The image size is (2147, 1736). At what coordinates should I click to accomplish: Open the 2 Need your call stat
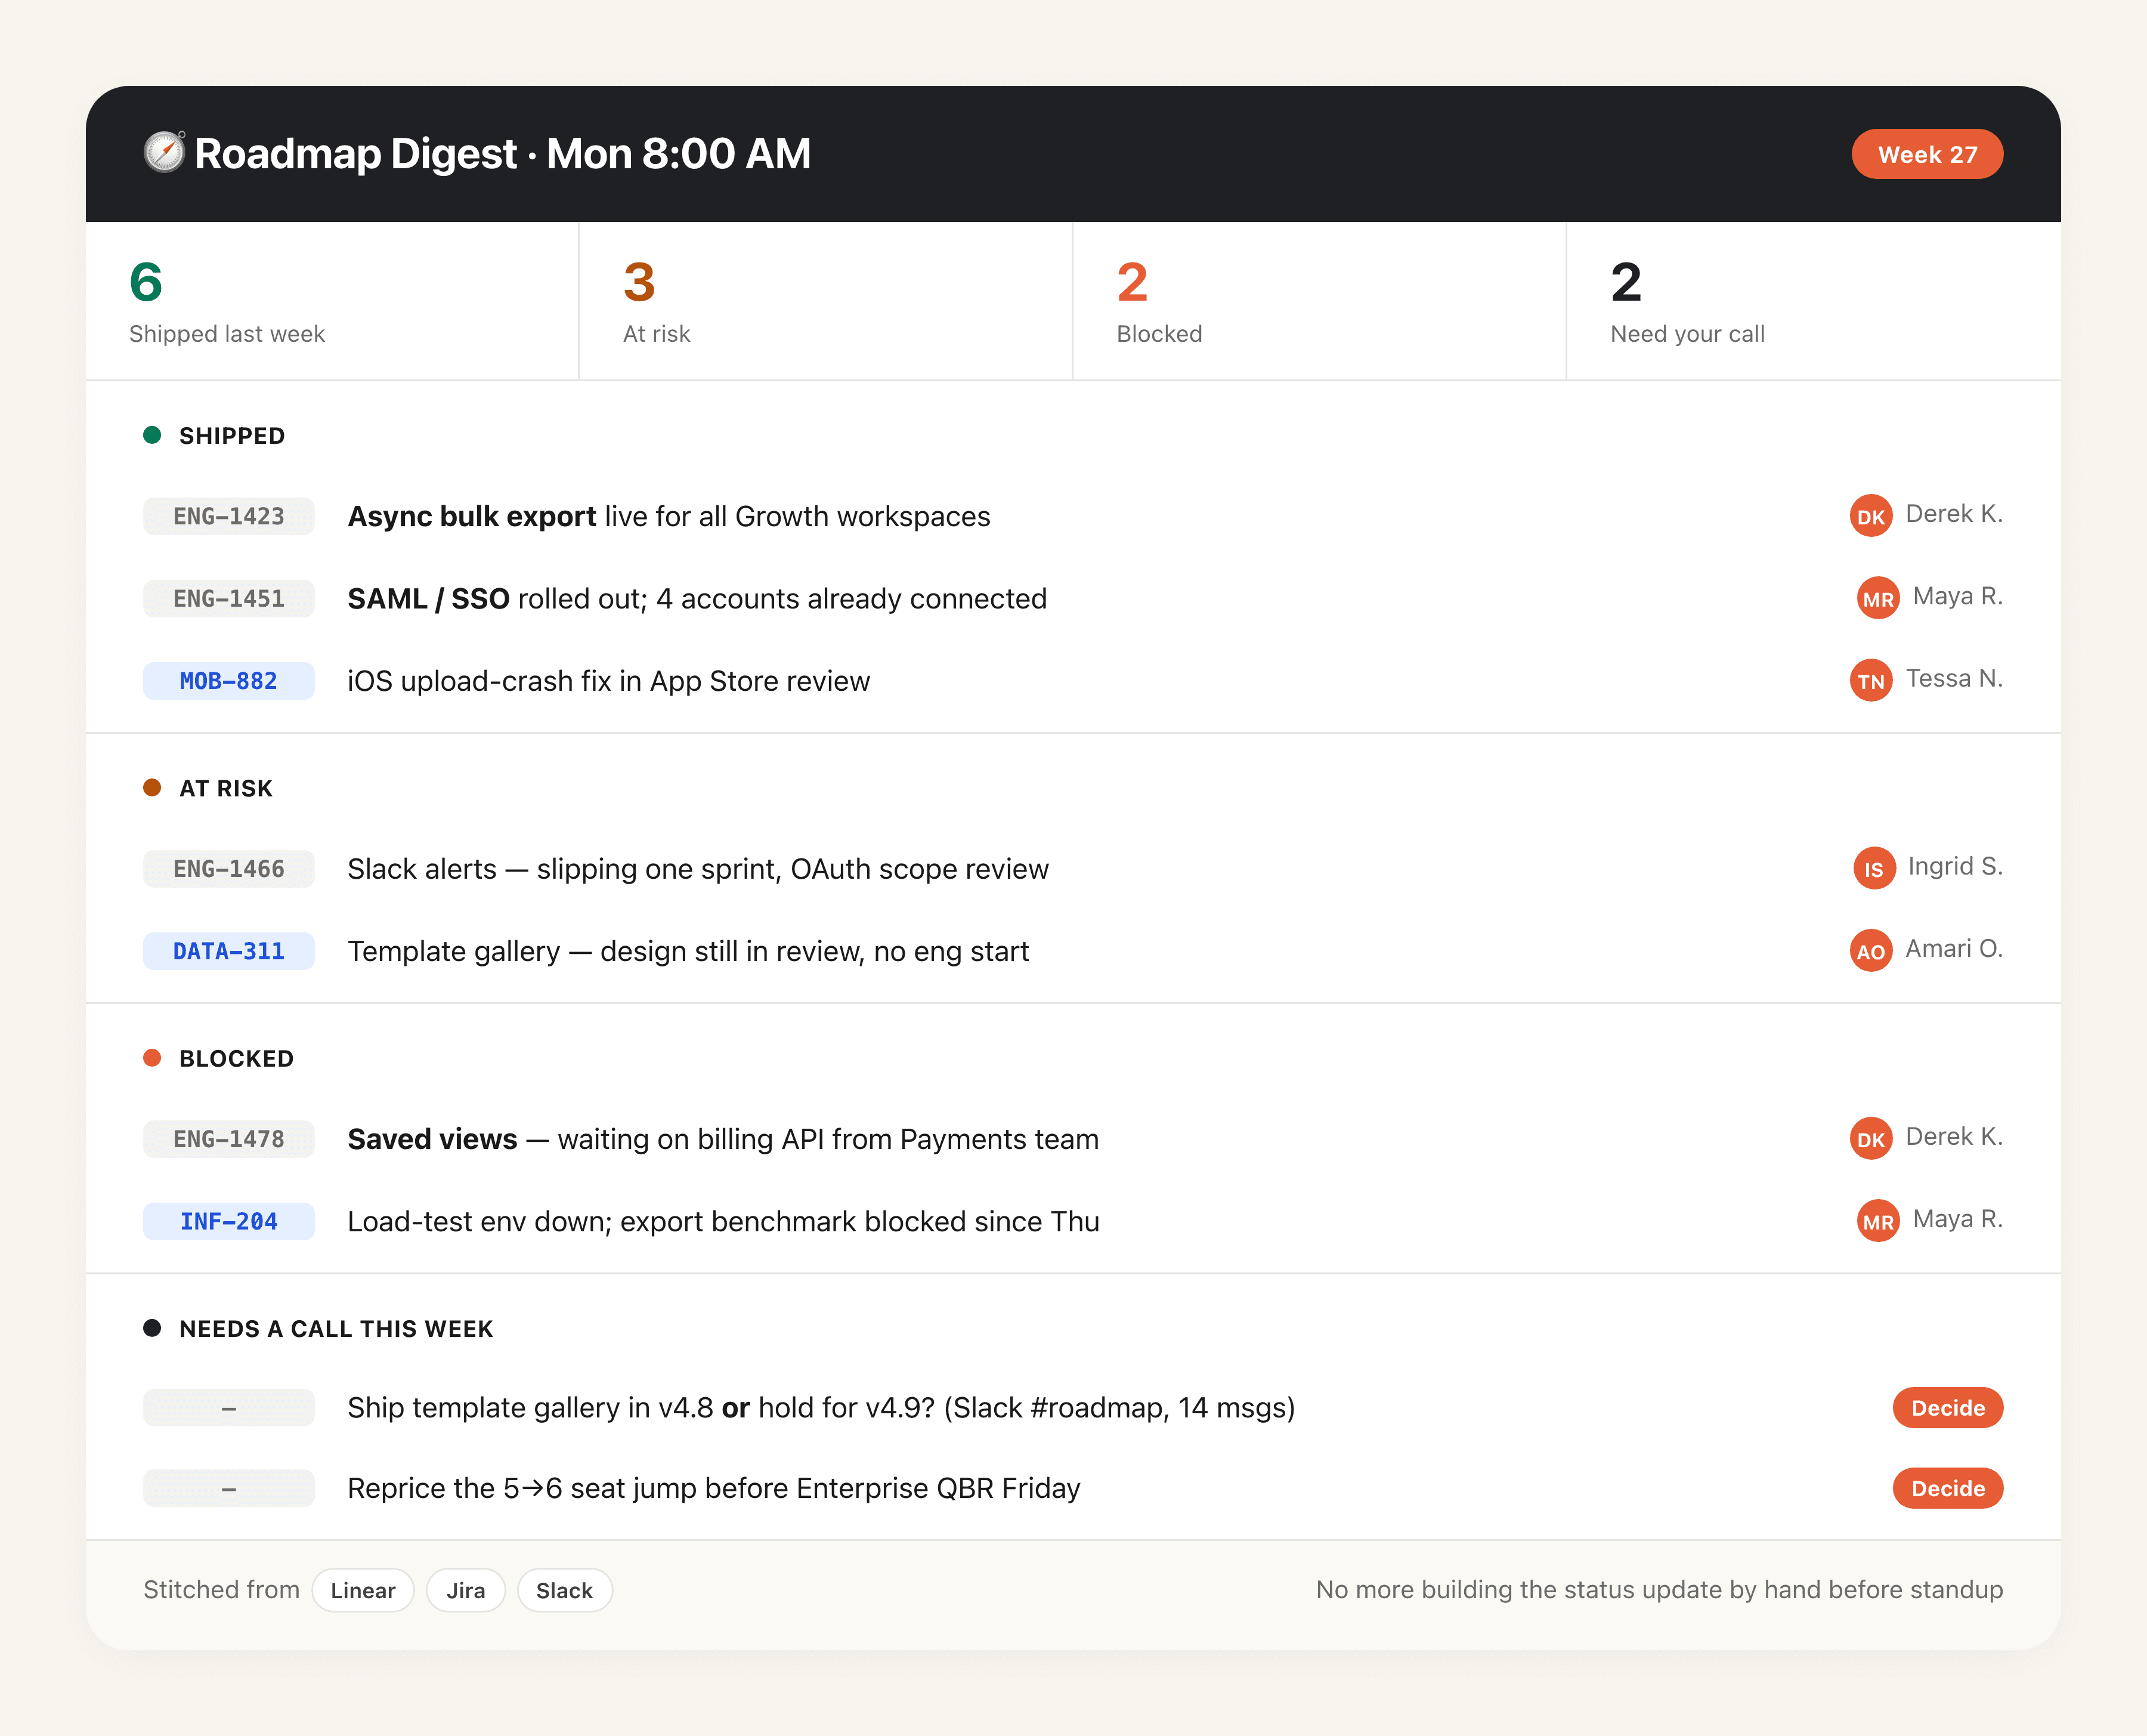click(x=1813, y=300)
